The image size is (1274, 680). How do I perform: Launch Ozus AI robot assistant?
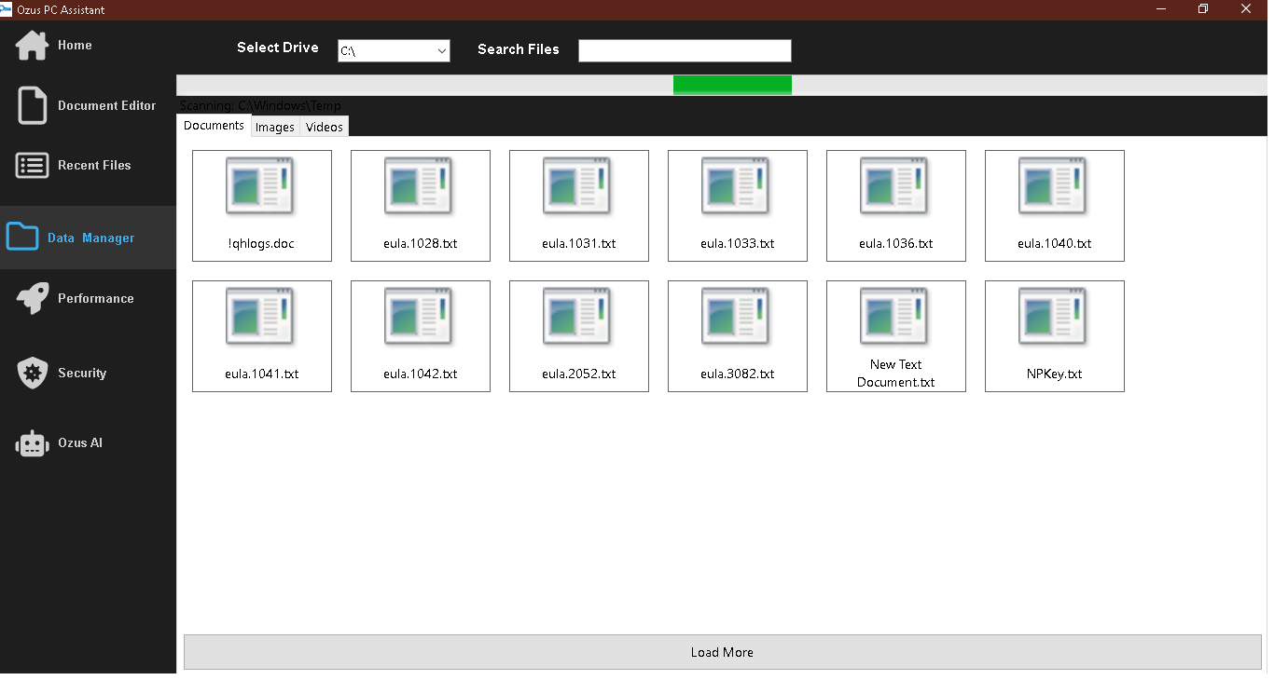32,442
